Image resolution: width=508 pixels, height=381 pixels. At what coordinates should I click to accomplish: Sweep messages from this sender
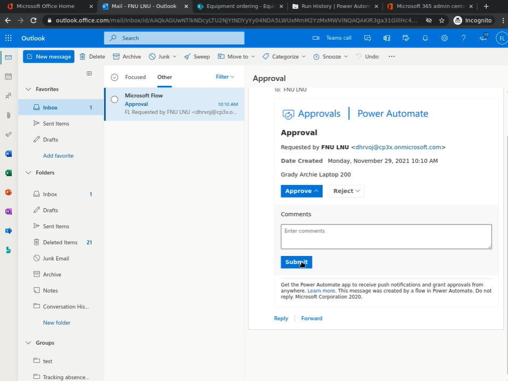(x=197, y=56)
